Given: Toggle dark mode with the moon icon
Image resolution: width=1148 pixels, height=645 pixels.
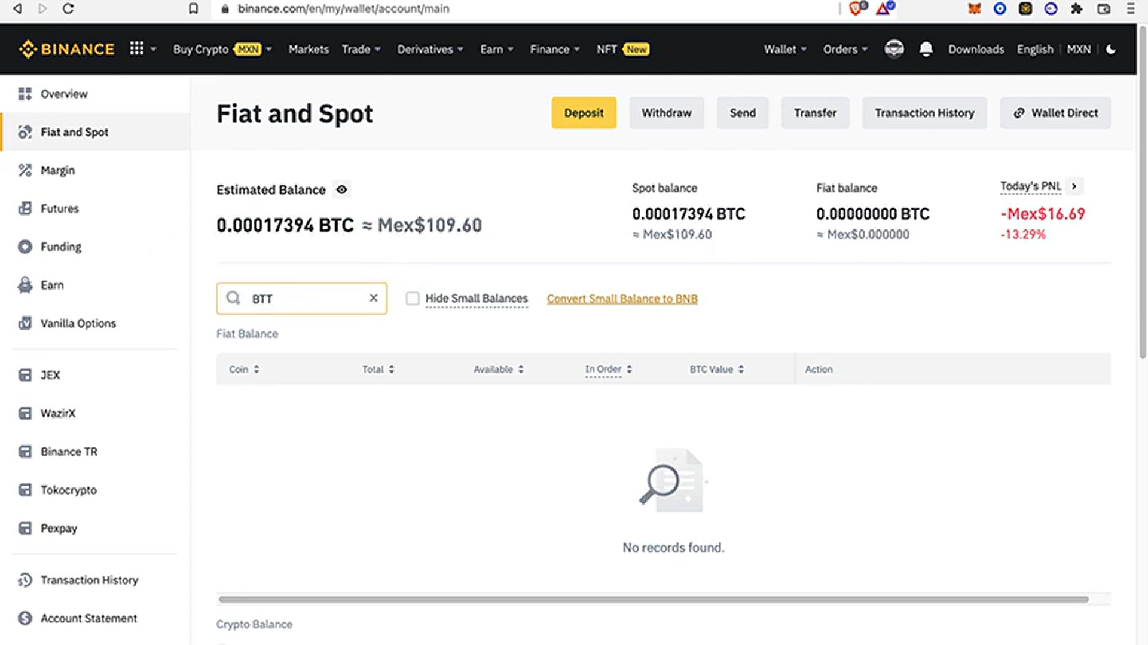Looking at the screenshot, I should click(x=1111, y=50).
